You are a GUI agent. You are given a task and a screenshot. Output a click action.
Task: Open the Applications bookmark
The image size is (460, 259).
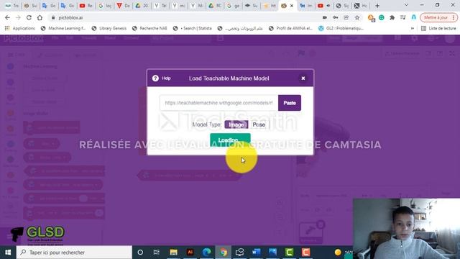[x=19, y=28]
